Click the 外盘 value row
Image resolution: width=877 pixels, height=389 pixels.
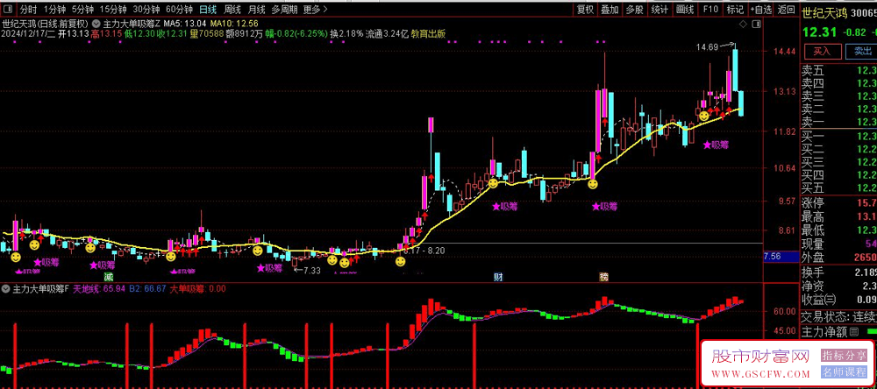point(839,257)
